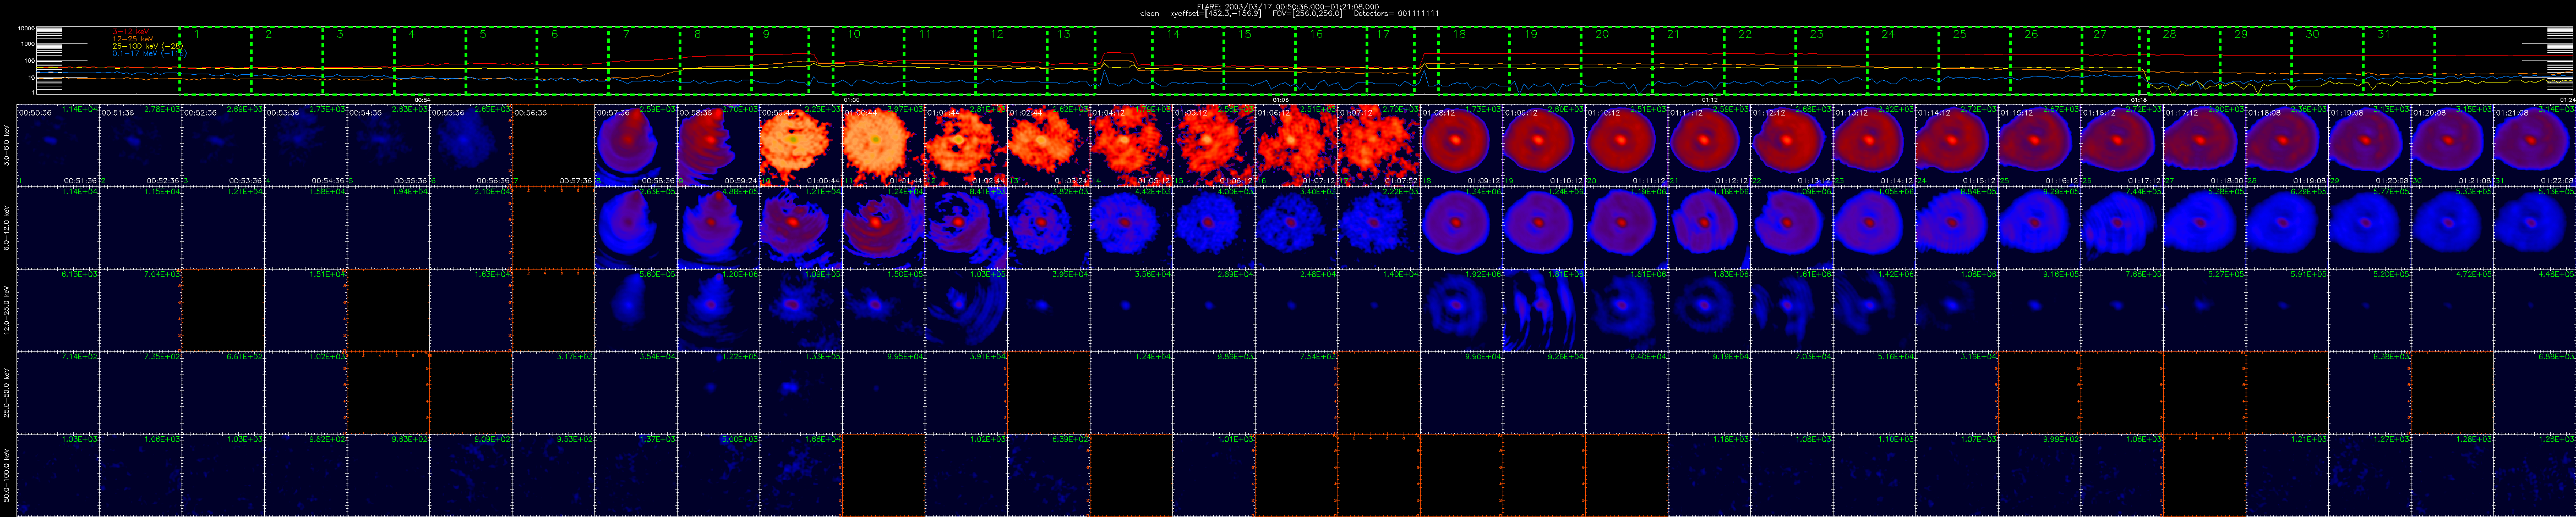
Task: Open the 00:58:36 image in 3.0-6.0 keV row
Action: coord(718,144)
